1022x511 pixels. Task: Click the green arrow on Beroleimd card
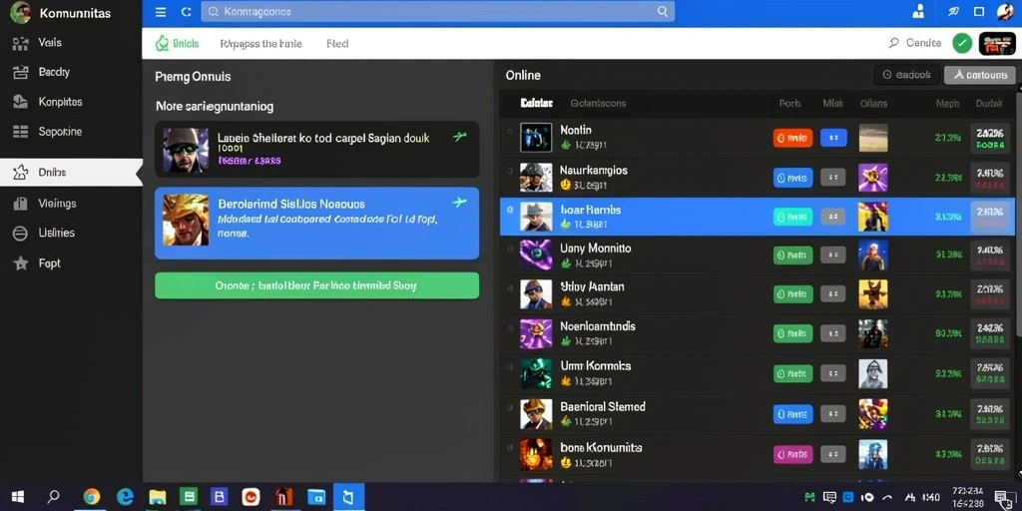[x=459, y=202]
